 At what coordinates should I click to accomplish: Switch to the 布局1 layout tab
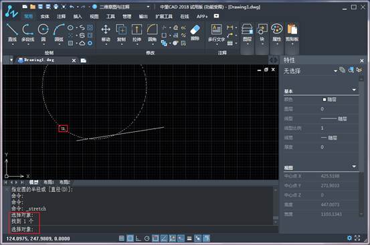tap(49, 182)
